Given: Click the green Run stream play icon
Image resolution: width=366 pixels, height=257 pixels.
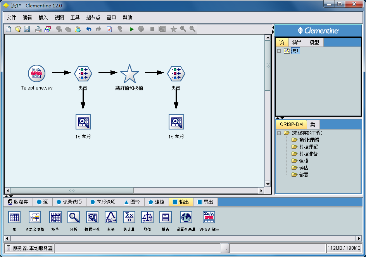Looking at the screenshot, I should pyautogui.click(x=131, y=29).
